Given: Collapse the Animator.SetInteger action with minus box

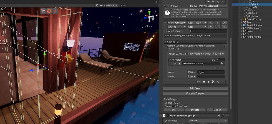Looking at the screenshot, I should (224, 46).
